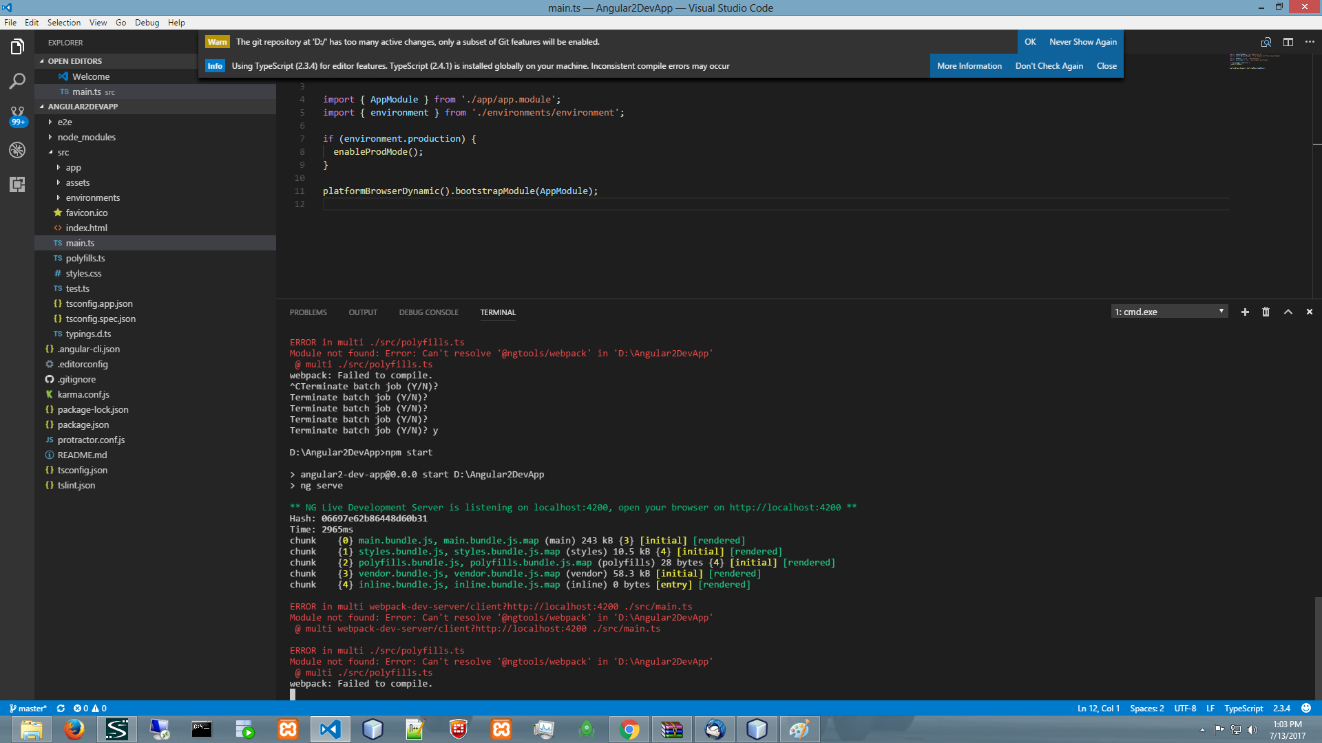Open the cmd.exe terminal selector dropdown
This screenshot has width=1322, height=743.
click(x=1169, y=312)
